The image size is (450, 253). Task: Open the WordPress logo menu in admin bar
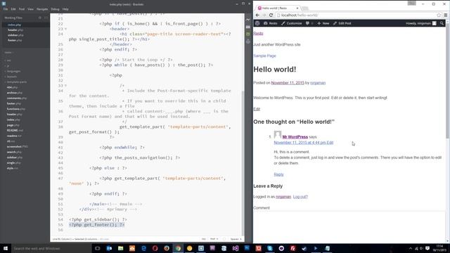[x=257, y=23]
